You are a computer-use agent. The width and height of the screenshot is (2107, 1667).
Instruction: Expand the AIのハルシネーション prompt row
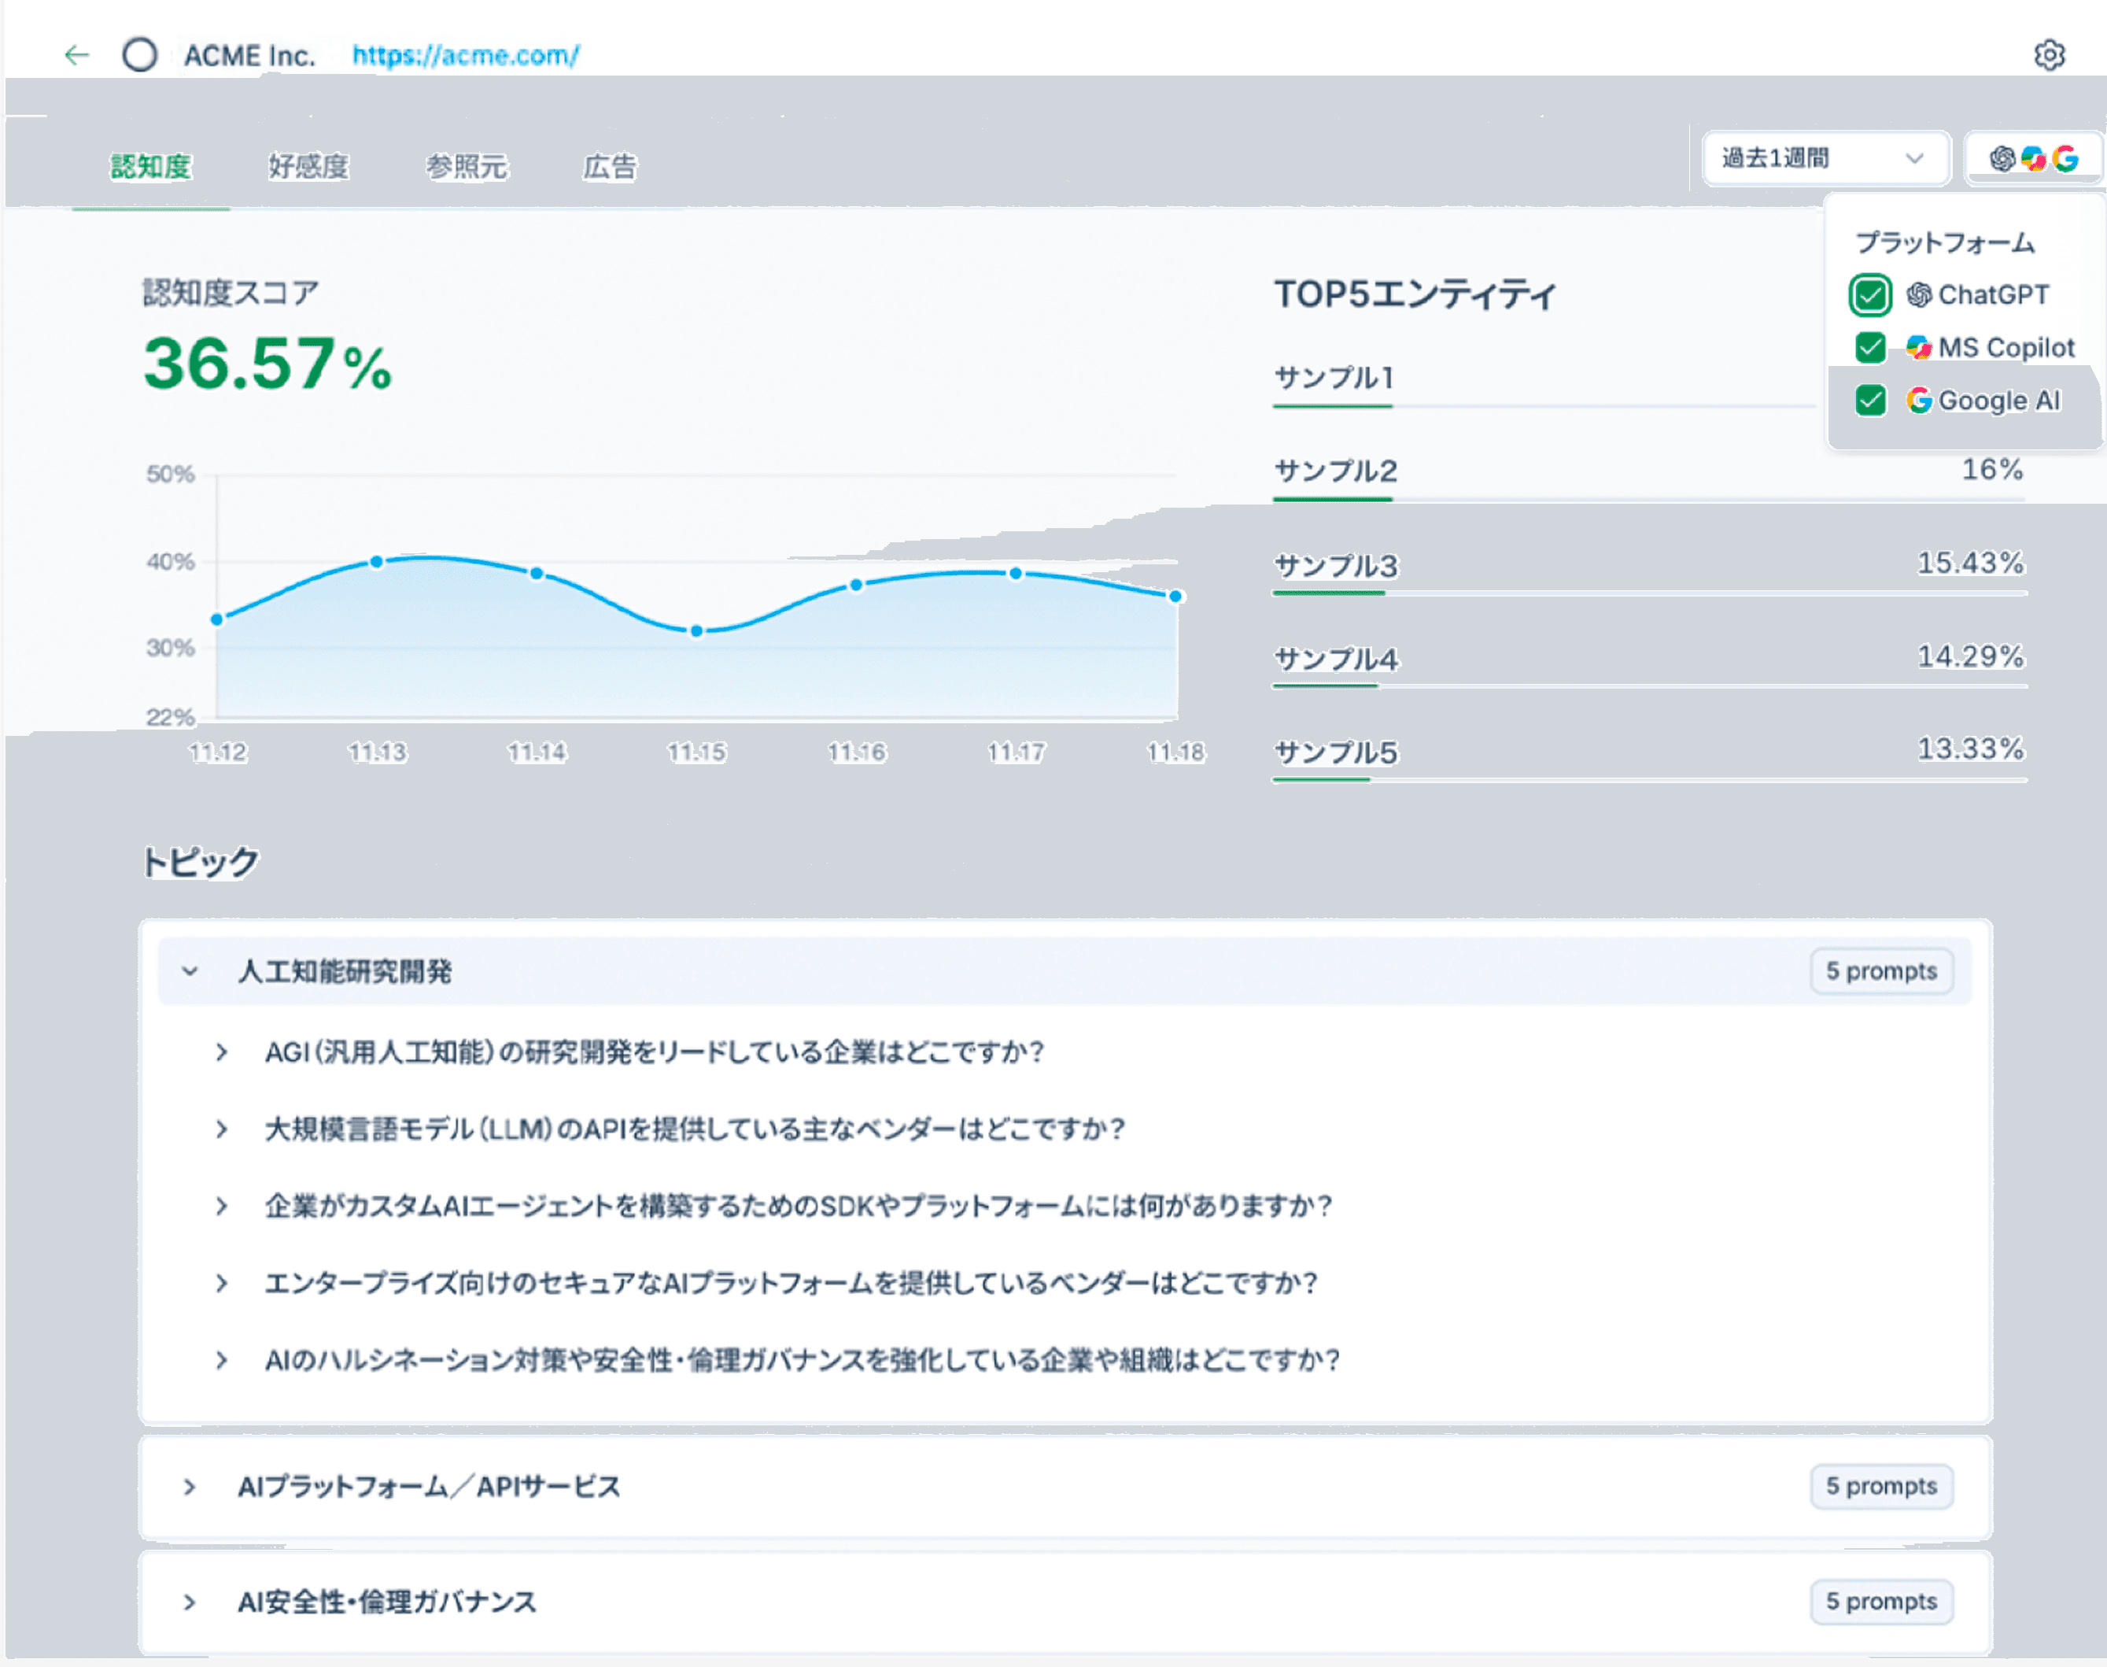(221, 1359)
